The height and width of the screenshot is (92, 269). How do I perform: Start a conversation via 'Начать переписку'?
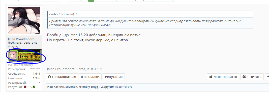point(21,65)
